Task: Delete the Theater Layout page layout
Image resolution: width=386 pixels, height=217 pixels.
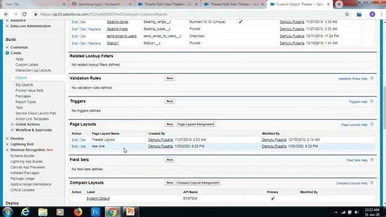Action: pyautogui.click(x=83, y=140)
